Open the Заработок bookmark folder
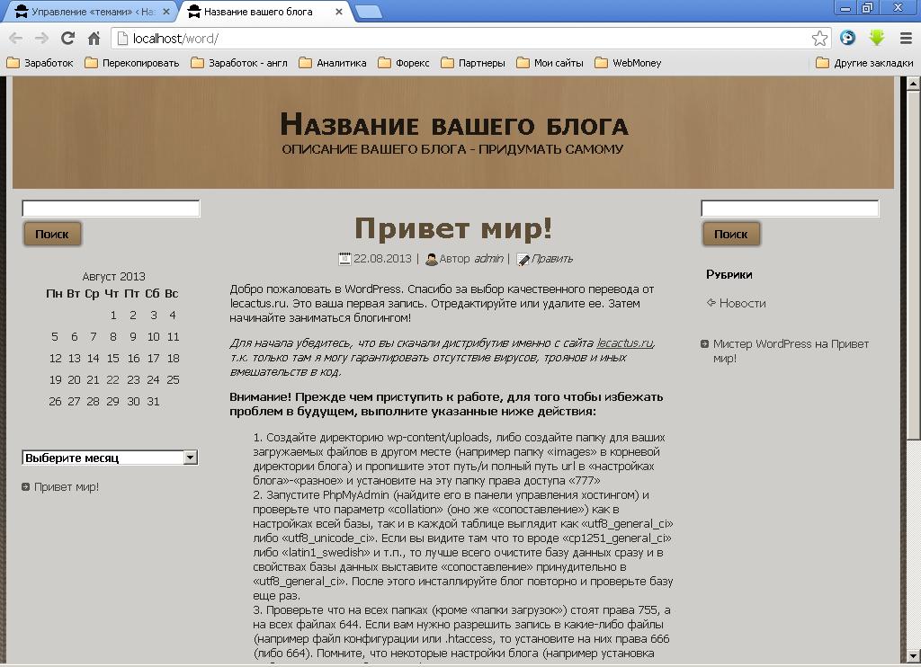 click(40, 63)
